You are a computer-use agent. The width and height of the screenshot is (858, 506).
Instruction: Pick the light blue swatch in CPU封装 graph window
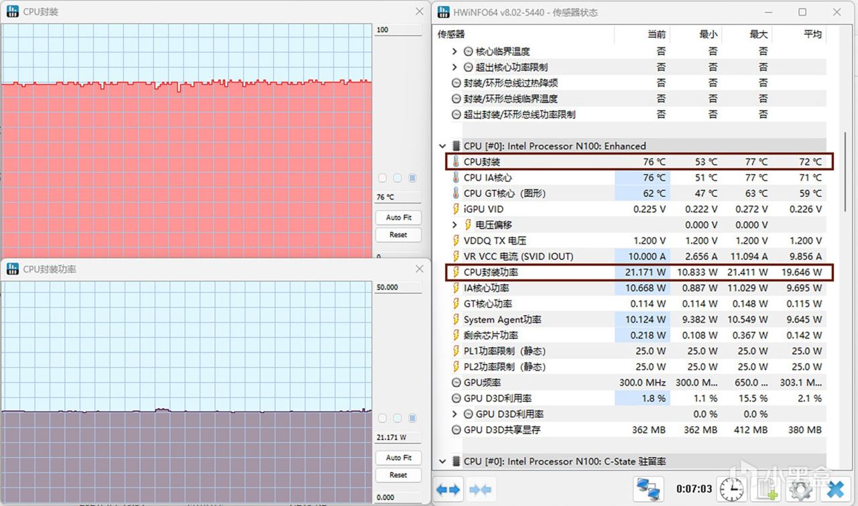(397, 178)
